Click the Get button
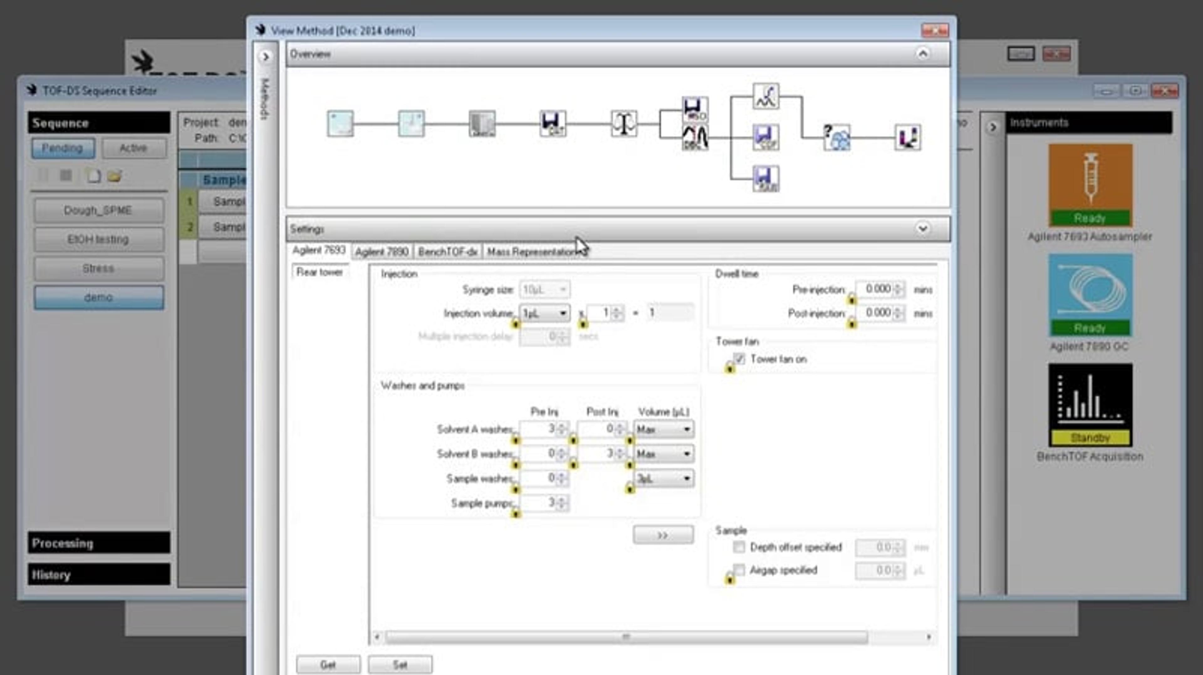Viewport: 1203px width, 675px height. 328,664
